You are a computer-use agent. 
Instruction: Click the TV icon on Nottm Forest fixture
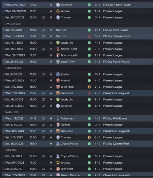point(43,49)
